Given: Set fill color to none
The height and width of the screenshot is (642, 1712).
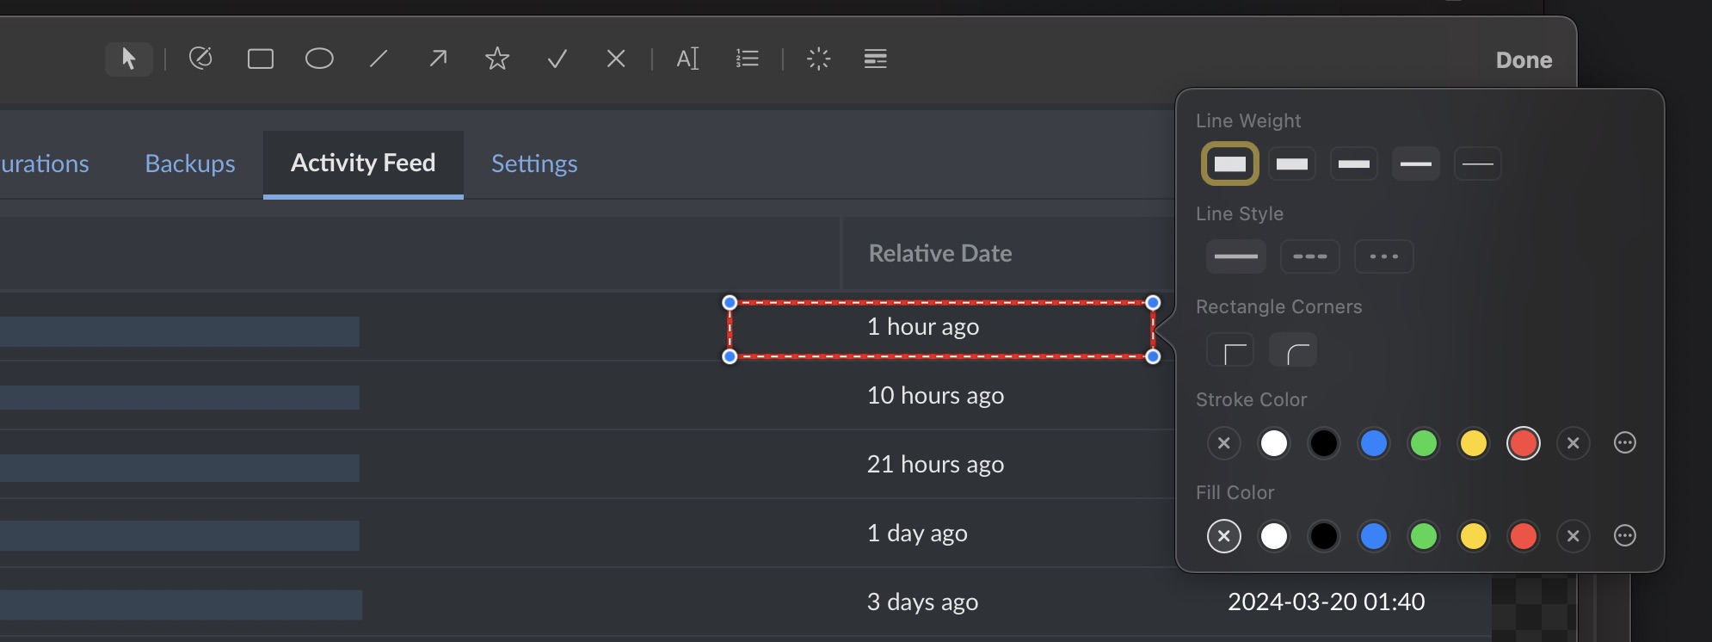Looking at the screenshot, I should click(x=1224, y=536).
